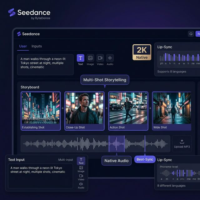Click the circular refresh icon in the top bar

pyautogui.click(x=191, y=34)
